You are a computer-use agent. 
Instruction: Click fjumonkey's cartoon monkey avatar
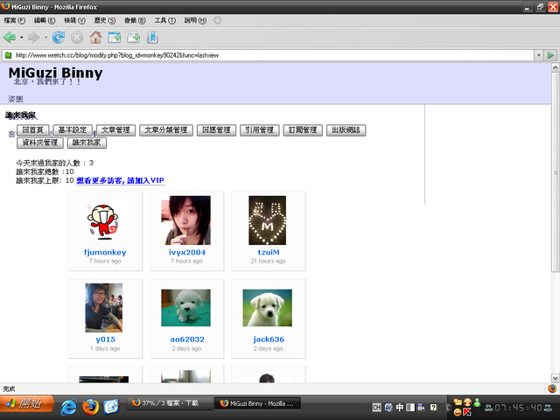tap(103, 220)
